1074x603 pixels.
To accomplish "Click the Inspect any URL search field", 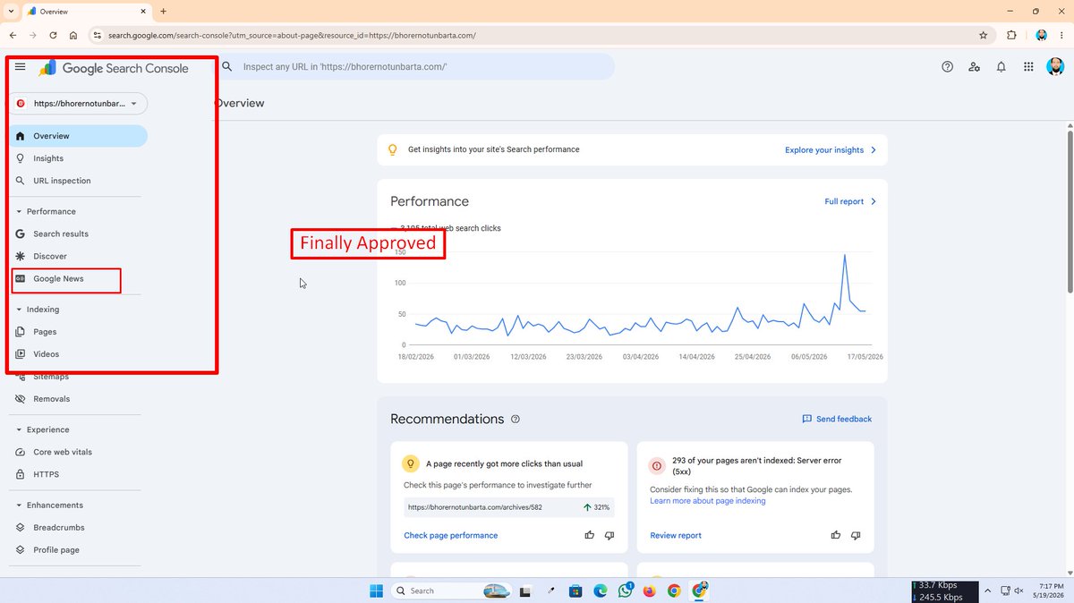I will pyautogui.click(x=414, y=67).
